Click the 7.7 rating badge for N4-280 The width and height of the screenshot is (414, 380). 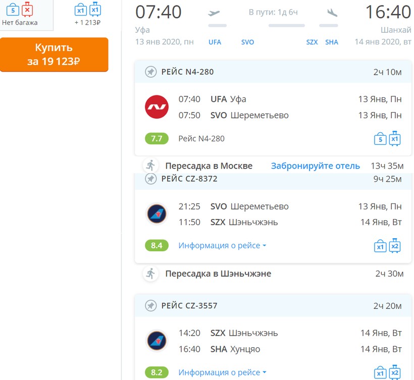pyautogui.click(x=157, y=139)
